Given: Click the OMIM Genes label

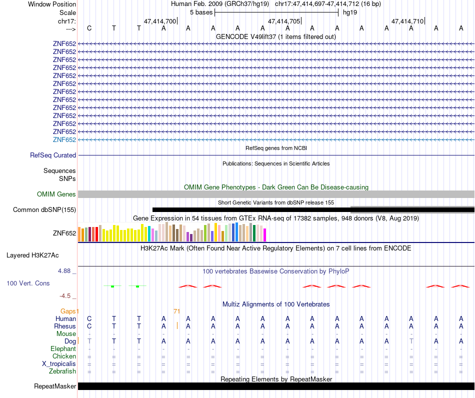Looking at the screenshot, I should tap(56, 194).
